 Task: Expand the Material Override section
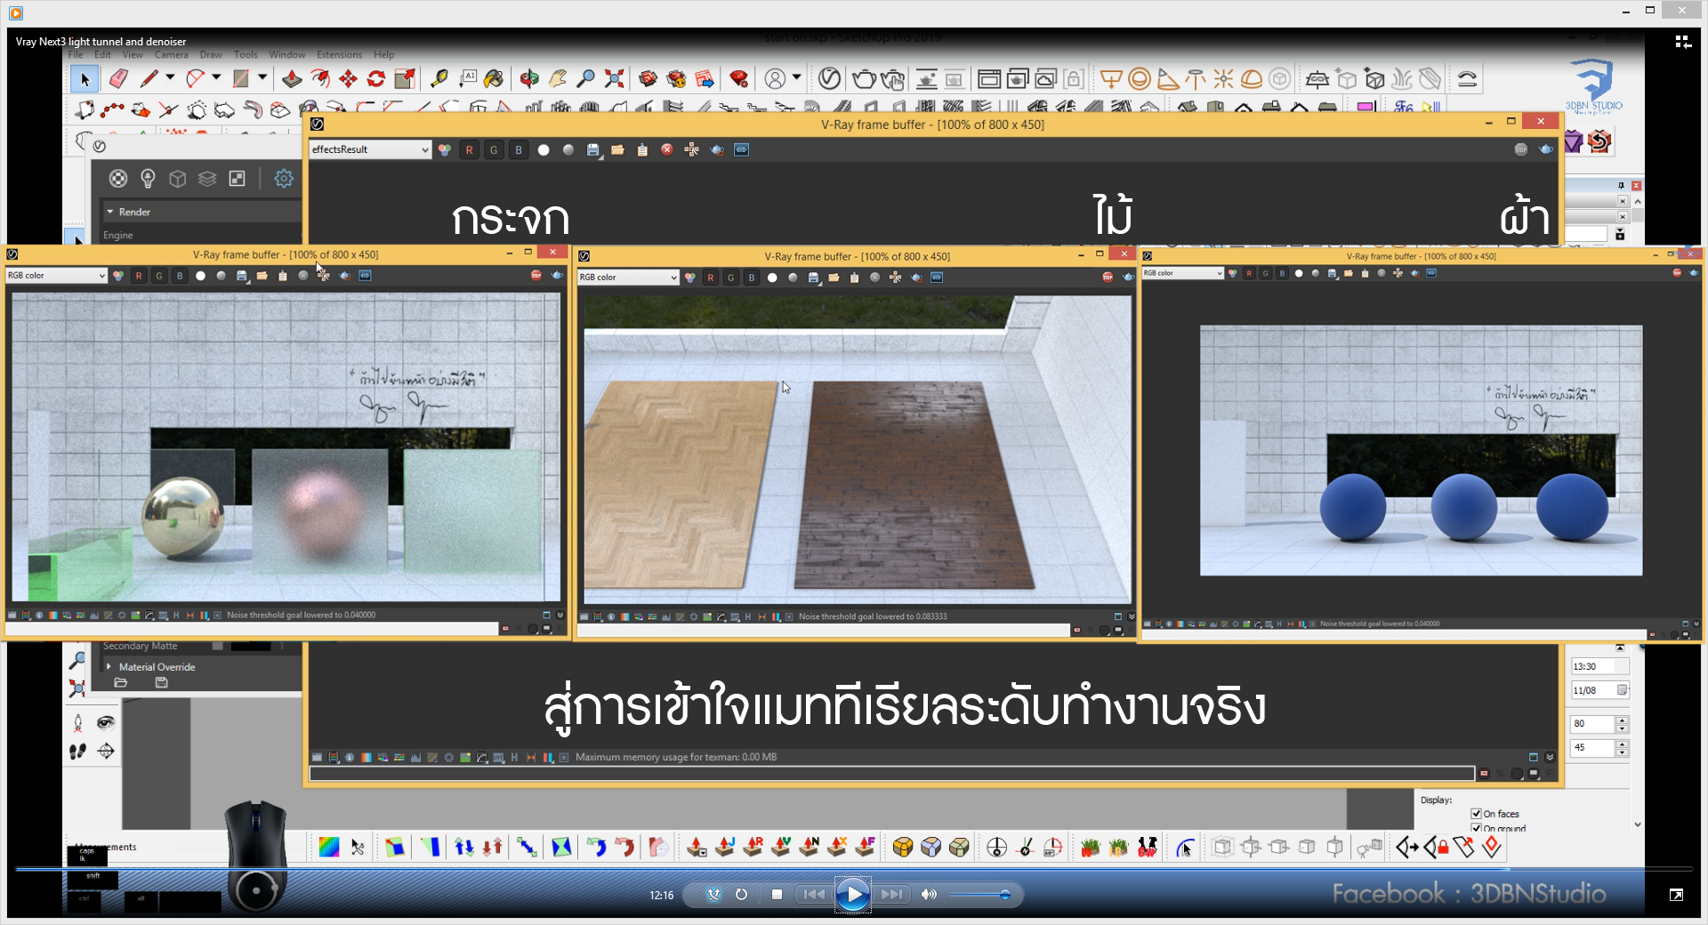click(x=109, y=666)
